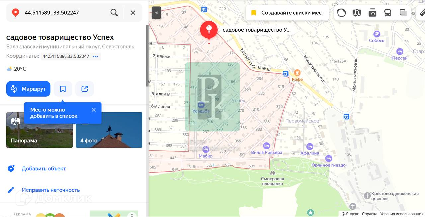Image resolution: width=425 pixels, height=217 pixels.
Task: Collapse the side panel with arrow button
Action: (x=156, y=13)
